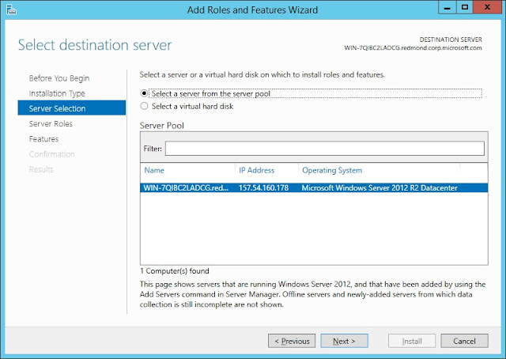Viewport: 506px width, 359px height.
Task: Switch to the Features step
Action: pyautogui.click(x=43, y=139)
